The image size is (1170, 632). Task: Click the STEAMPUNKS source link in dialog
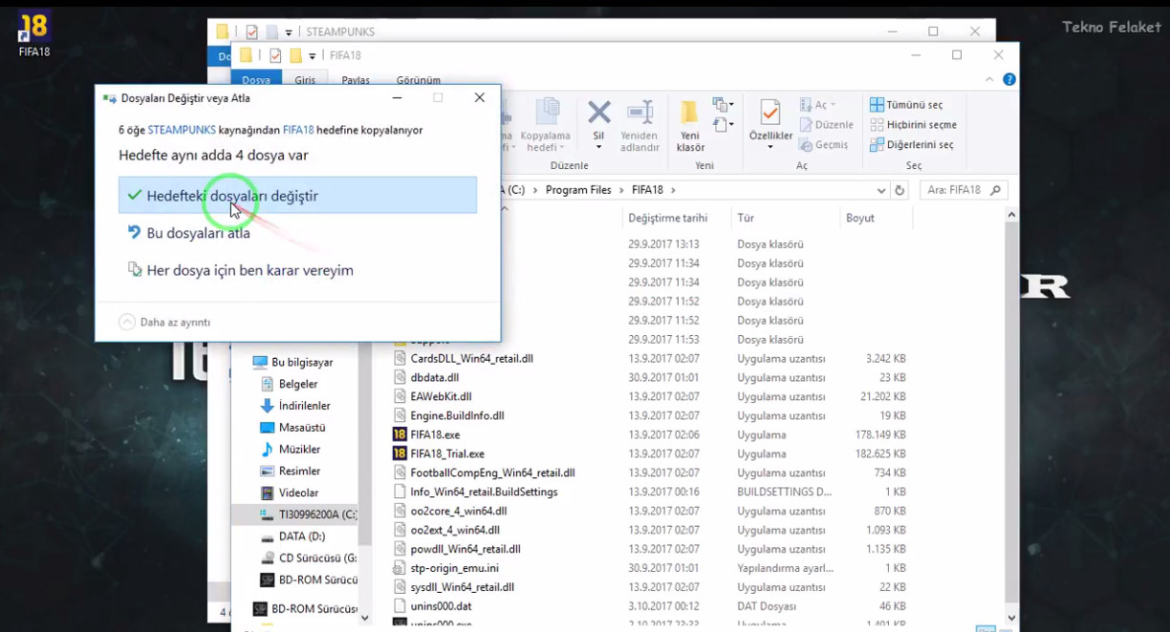pos(182,130)
